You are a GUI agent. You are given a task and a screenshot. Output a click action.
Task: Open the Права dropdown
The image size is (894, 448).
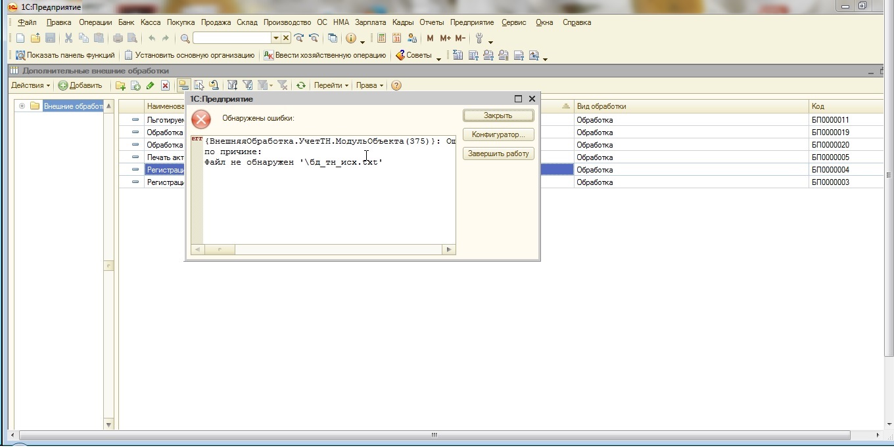(369, 85)
